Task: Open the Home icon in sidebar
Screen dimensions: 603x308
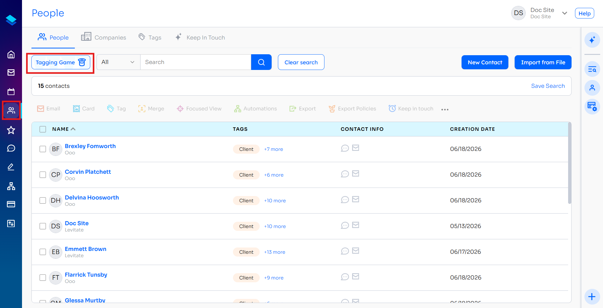Action: tap(11, 55)
